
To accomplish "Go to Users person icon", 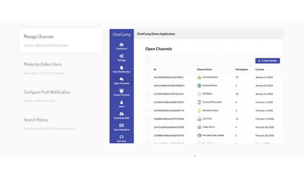I will (x=121, y=102).
